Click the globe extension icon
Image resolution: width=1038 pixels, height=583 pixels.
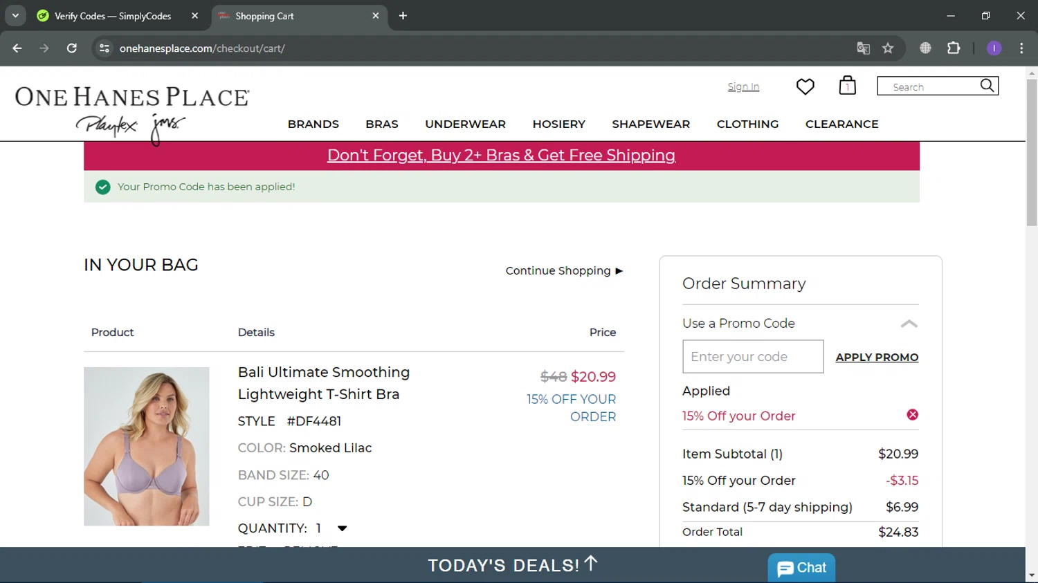pos(925,48)
